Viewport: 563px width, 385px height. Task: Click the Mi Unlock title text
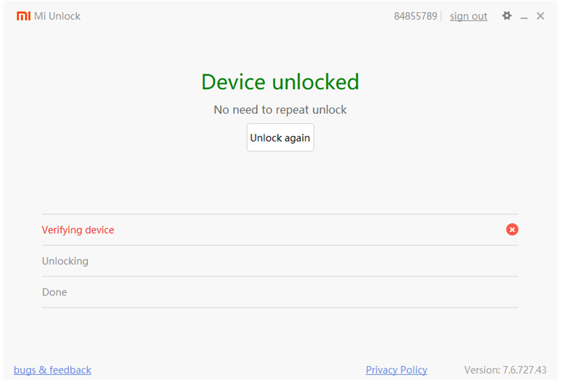pyautogui.click(x=57, y=16)
